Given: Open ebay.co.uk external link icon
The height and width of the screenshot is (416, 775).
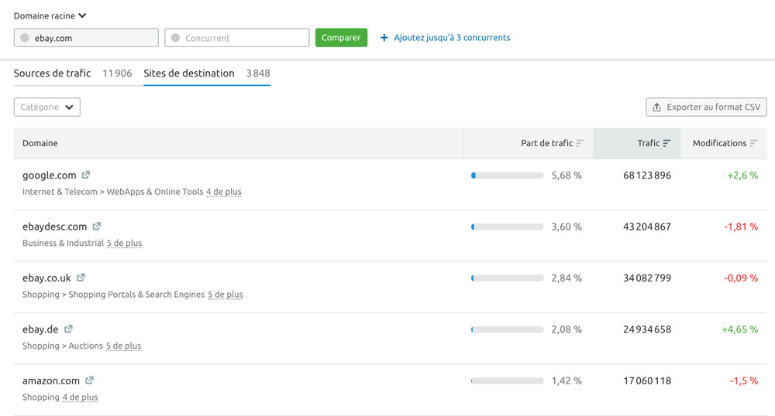Looking at the screenshot, I should 81,278.
